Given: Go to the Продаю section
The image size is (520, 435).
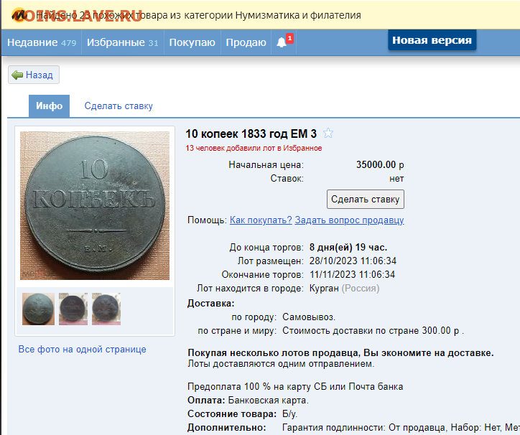Looking at the screenshot, I should [246, 42].
